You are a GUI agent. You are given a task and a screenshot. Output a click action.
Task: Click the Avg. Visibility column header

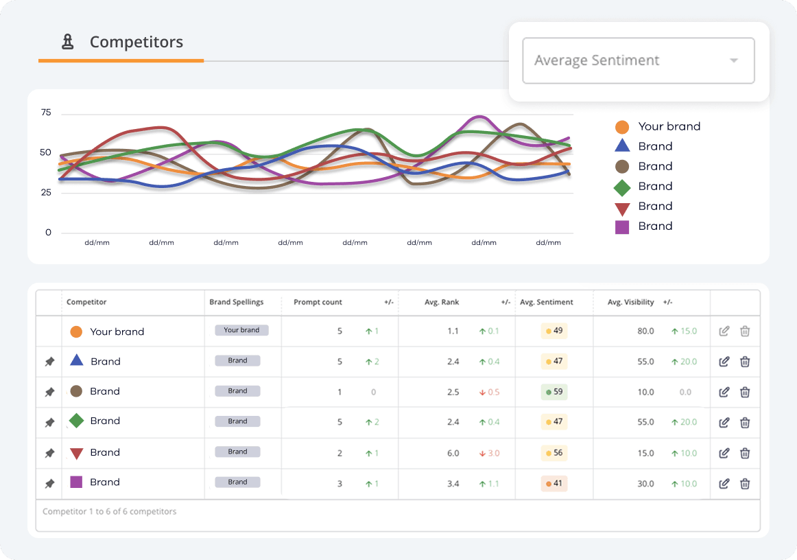pos(630,302)
